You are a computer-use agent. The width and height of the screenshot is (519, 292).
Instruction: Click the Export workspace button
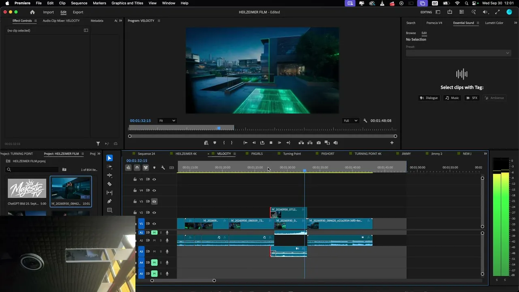coord(78,12)
